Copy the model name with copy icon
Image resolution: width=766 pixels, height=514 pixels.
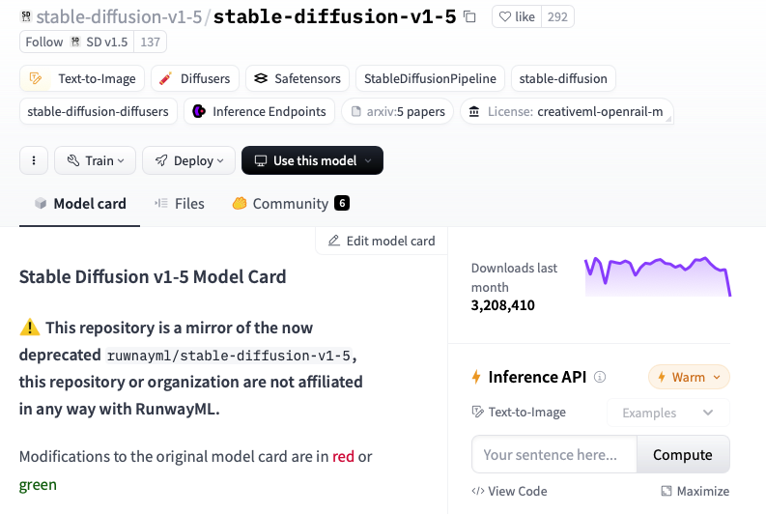tap(470, 16)
